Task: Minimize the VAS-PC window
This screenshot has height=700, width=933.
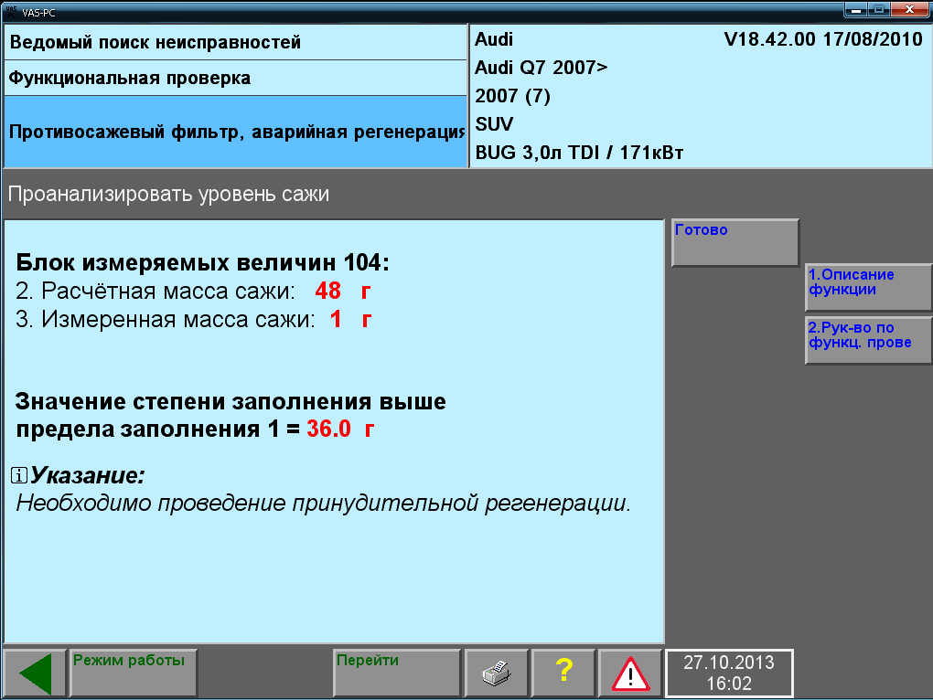Action: click(857, 9)
